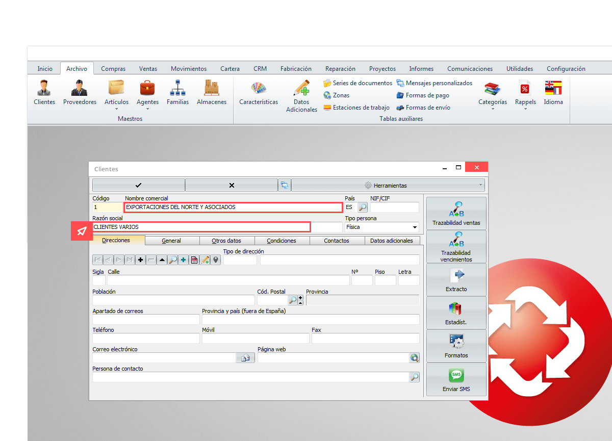This screenshot has width=612, height=441.
Task: Click the email icon beside Correo electrónico
Action: pyautogui.click(x=245, y=358)
